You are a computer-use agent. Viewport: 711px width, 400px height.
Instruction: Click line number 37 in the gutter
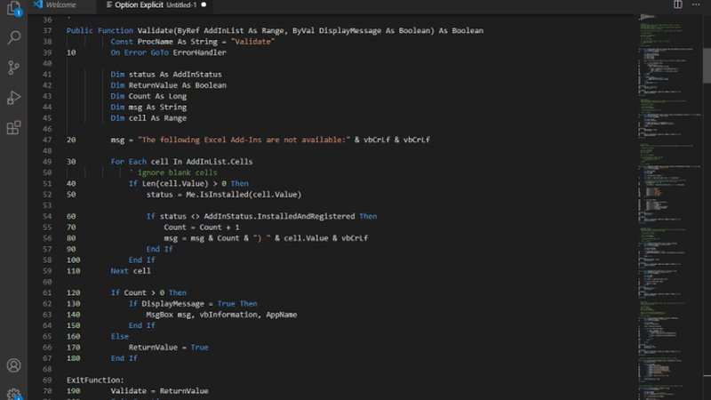click(x=47, y=31)
